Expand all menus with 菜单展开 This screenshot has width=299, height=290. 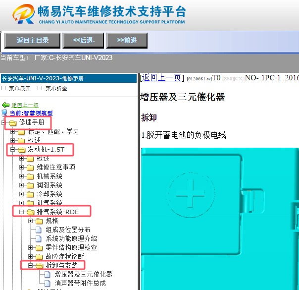coord(20,88)
